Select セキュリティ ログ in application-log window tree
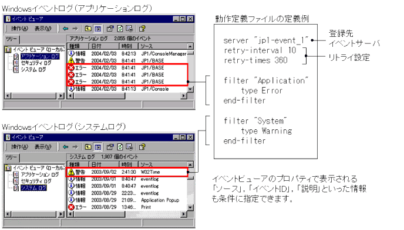Screen dimensions: 404x230 point(36,63)
